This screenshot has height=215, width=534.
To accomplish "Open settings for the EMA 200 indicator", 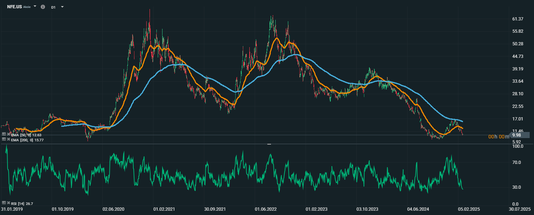I will 4,139.
